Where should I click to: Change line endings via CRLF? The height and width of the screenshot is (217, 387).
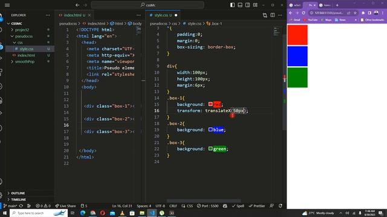(x=173, y=206)
